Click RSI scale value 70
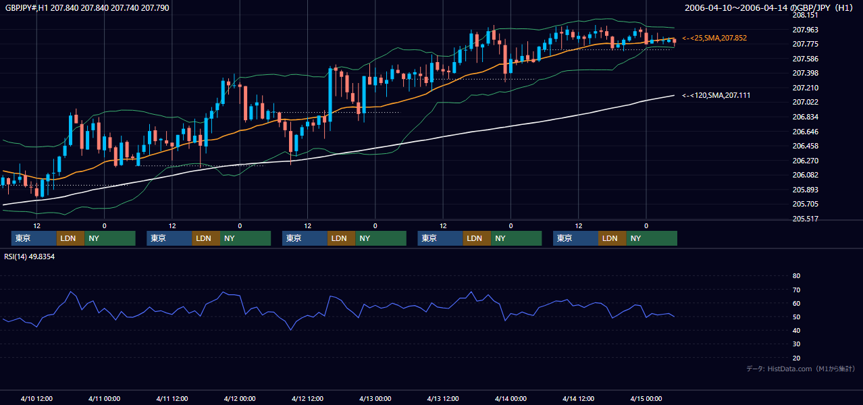The width and height of the screenshot is (863, 405). [796, 290]
